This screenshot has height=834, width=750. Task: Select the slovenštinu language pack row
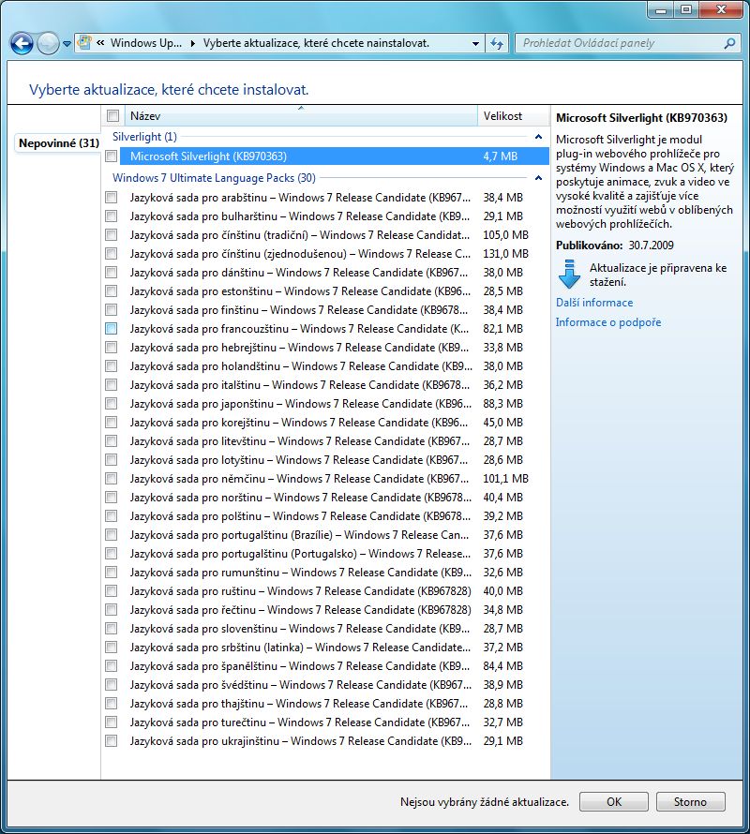pyautogui.click(x=327, y=628)
